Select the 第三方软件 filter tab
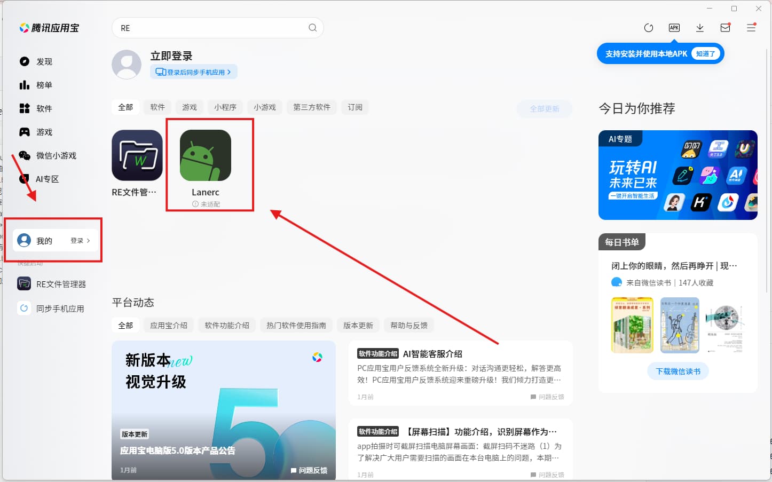Screen dimensions: 772x482 tap(312, 107)
